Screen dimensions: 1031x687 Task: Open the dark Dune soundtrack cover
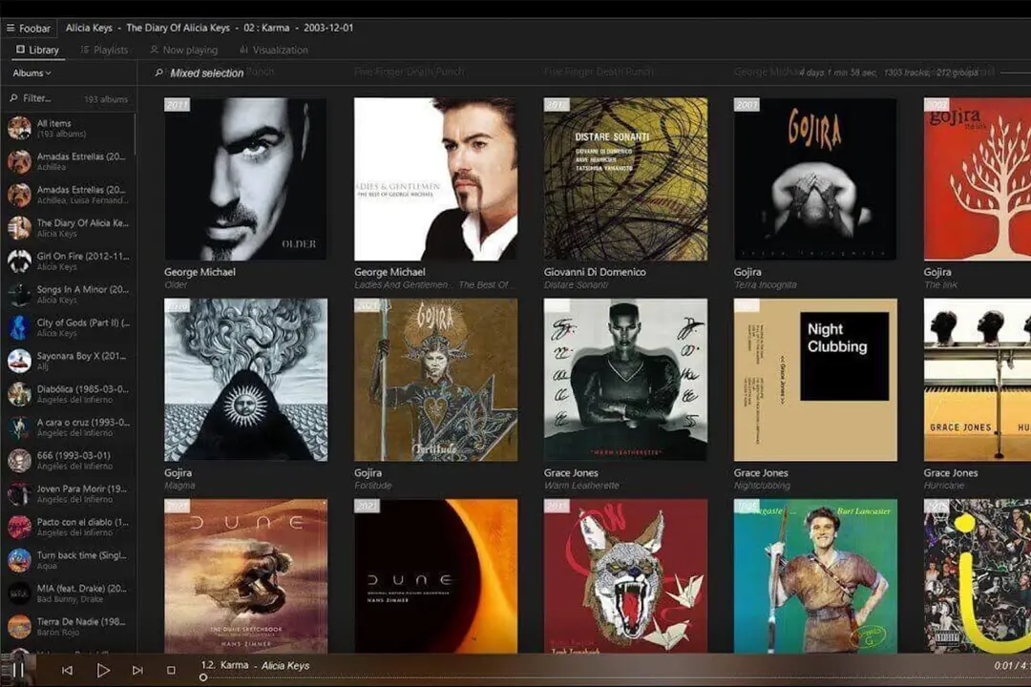tap(435, 576)
